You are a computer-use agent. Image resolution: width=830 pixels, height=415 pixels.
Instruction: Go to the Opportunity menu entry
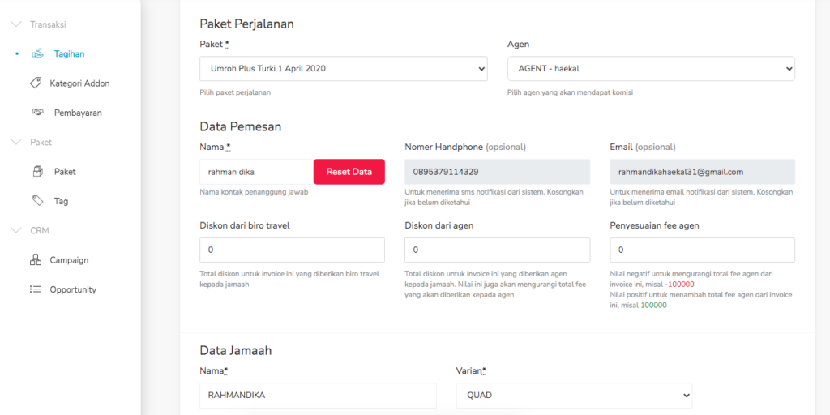[73, 289]
